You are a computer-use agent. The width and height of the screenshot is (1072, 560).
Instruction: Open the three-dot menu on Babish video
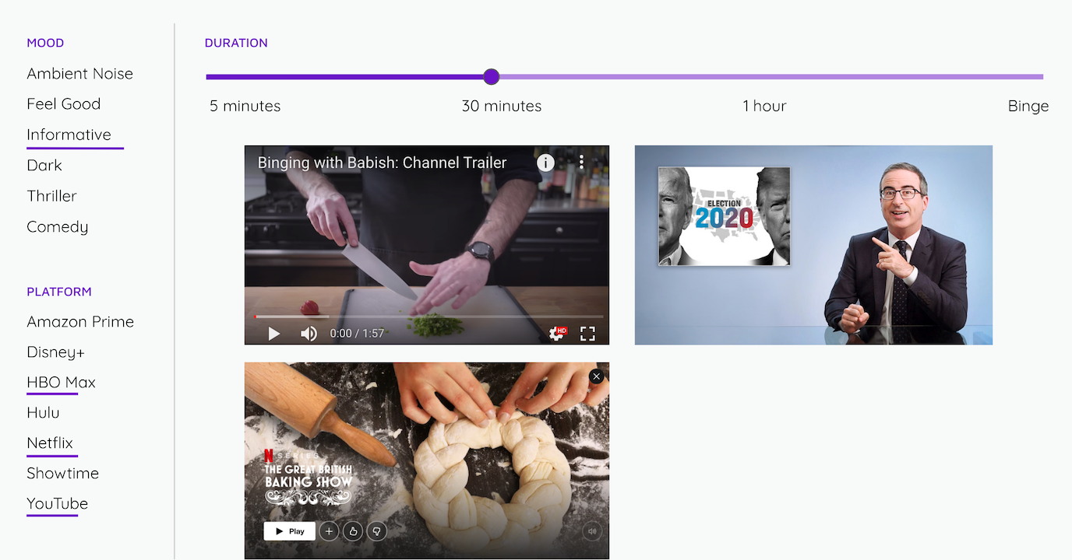tap(581, 163)
